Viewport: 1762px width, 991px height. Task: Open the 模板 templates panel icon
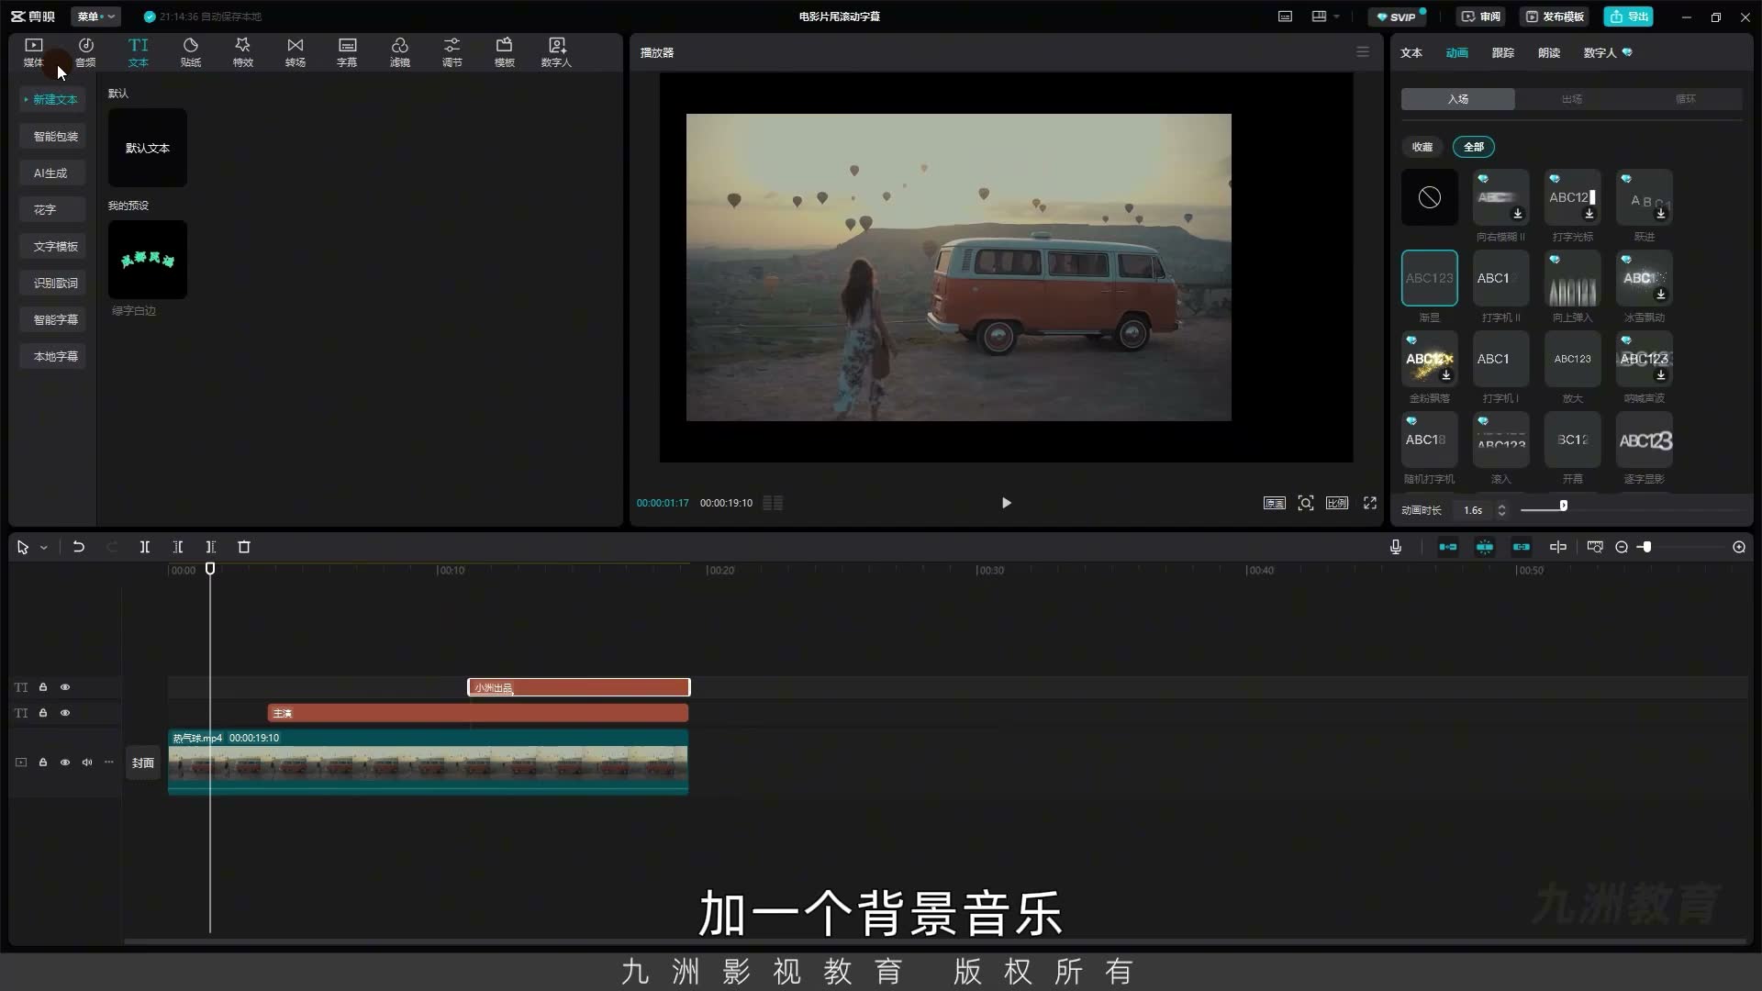505,52
